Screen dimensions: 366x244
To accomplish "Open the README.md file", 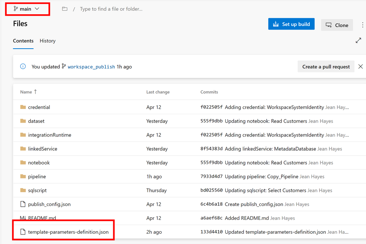I will tap(42, 218).
